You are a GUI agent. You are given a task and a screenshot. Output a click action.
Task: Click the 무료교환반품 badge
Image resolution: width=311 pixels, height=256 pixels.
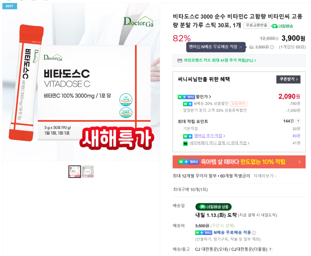pos(256,25)
